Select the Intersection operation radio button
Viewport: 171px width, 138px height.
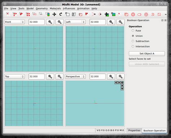tap(133, 46)
